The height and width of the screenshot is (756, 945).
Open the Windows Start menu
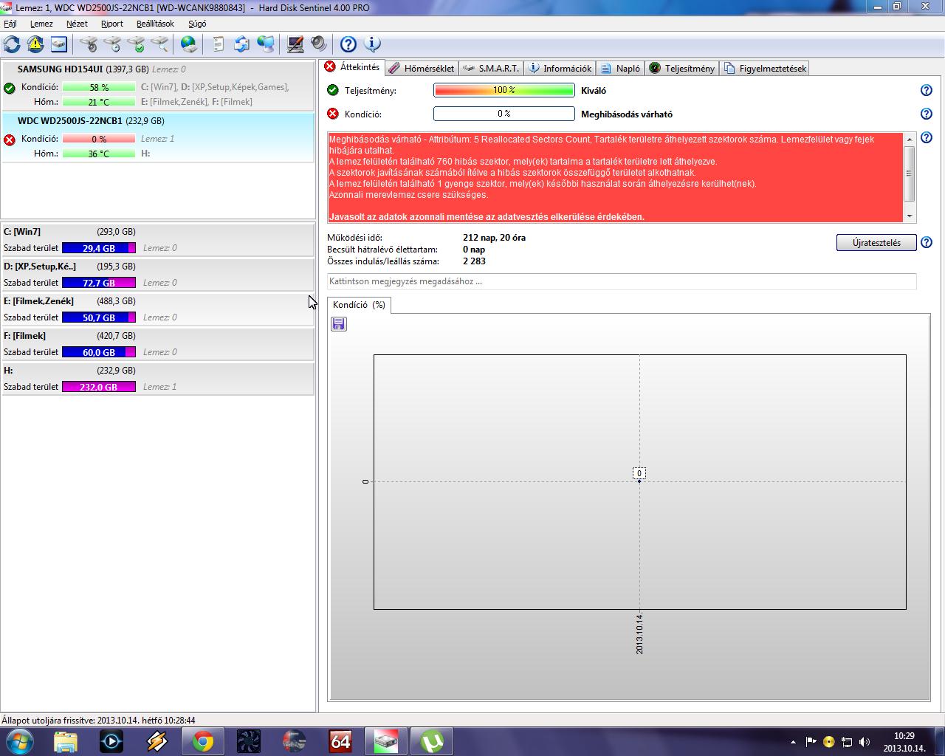pyautogui.click(x=19, y=740)
